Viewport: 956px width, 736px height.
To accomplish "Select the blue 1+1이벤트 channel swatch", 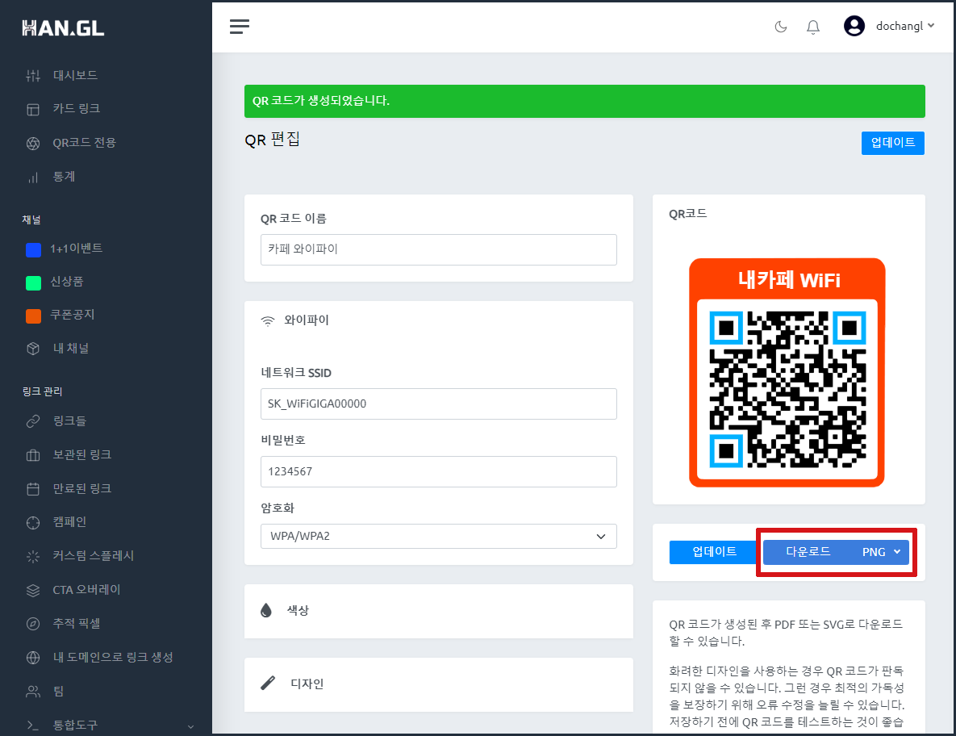I will (34, 249).
